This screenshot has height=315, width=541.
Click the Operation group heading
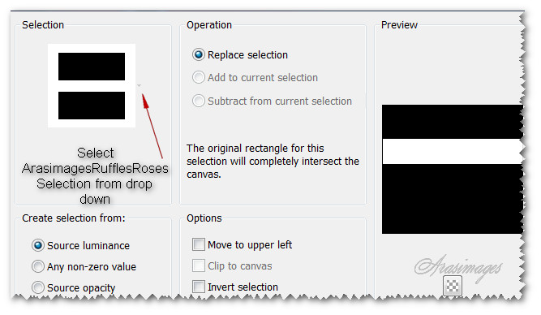pyautogui.click(x=209, y=25)
